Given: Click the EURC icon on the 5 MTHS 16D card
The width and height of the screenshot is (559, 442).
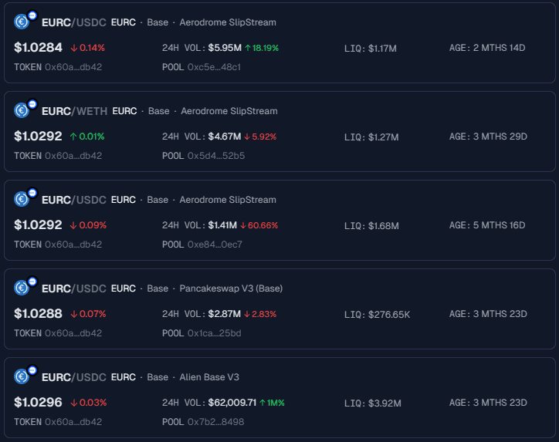Looking at the screenshot, I should pos(22,199).
